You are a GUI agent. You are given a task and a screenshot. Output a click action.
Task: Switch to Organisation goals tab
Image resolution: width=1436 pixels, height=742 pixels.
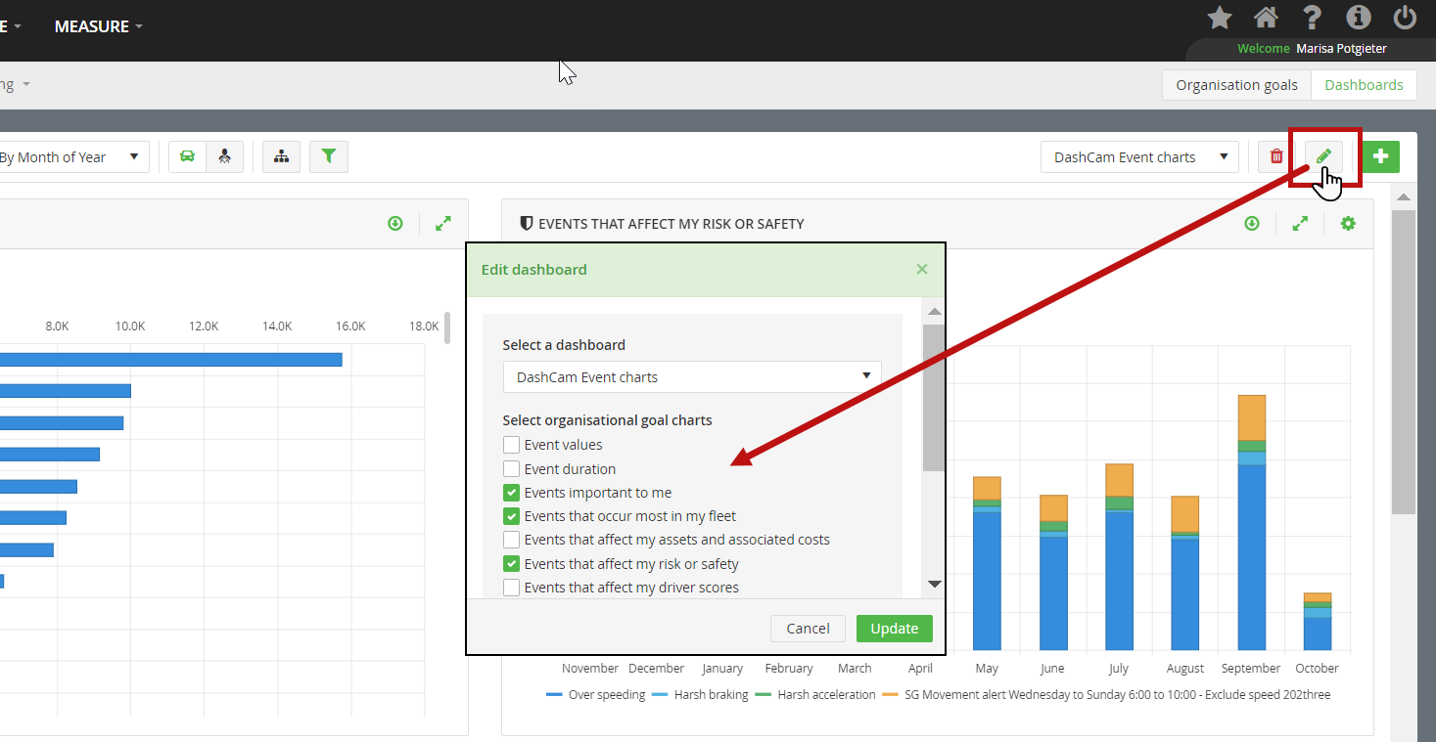pos(1236,85)
